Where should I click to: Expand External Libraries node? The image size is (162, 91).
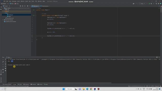(3, 20)
